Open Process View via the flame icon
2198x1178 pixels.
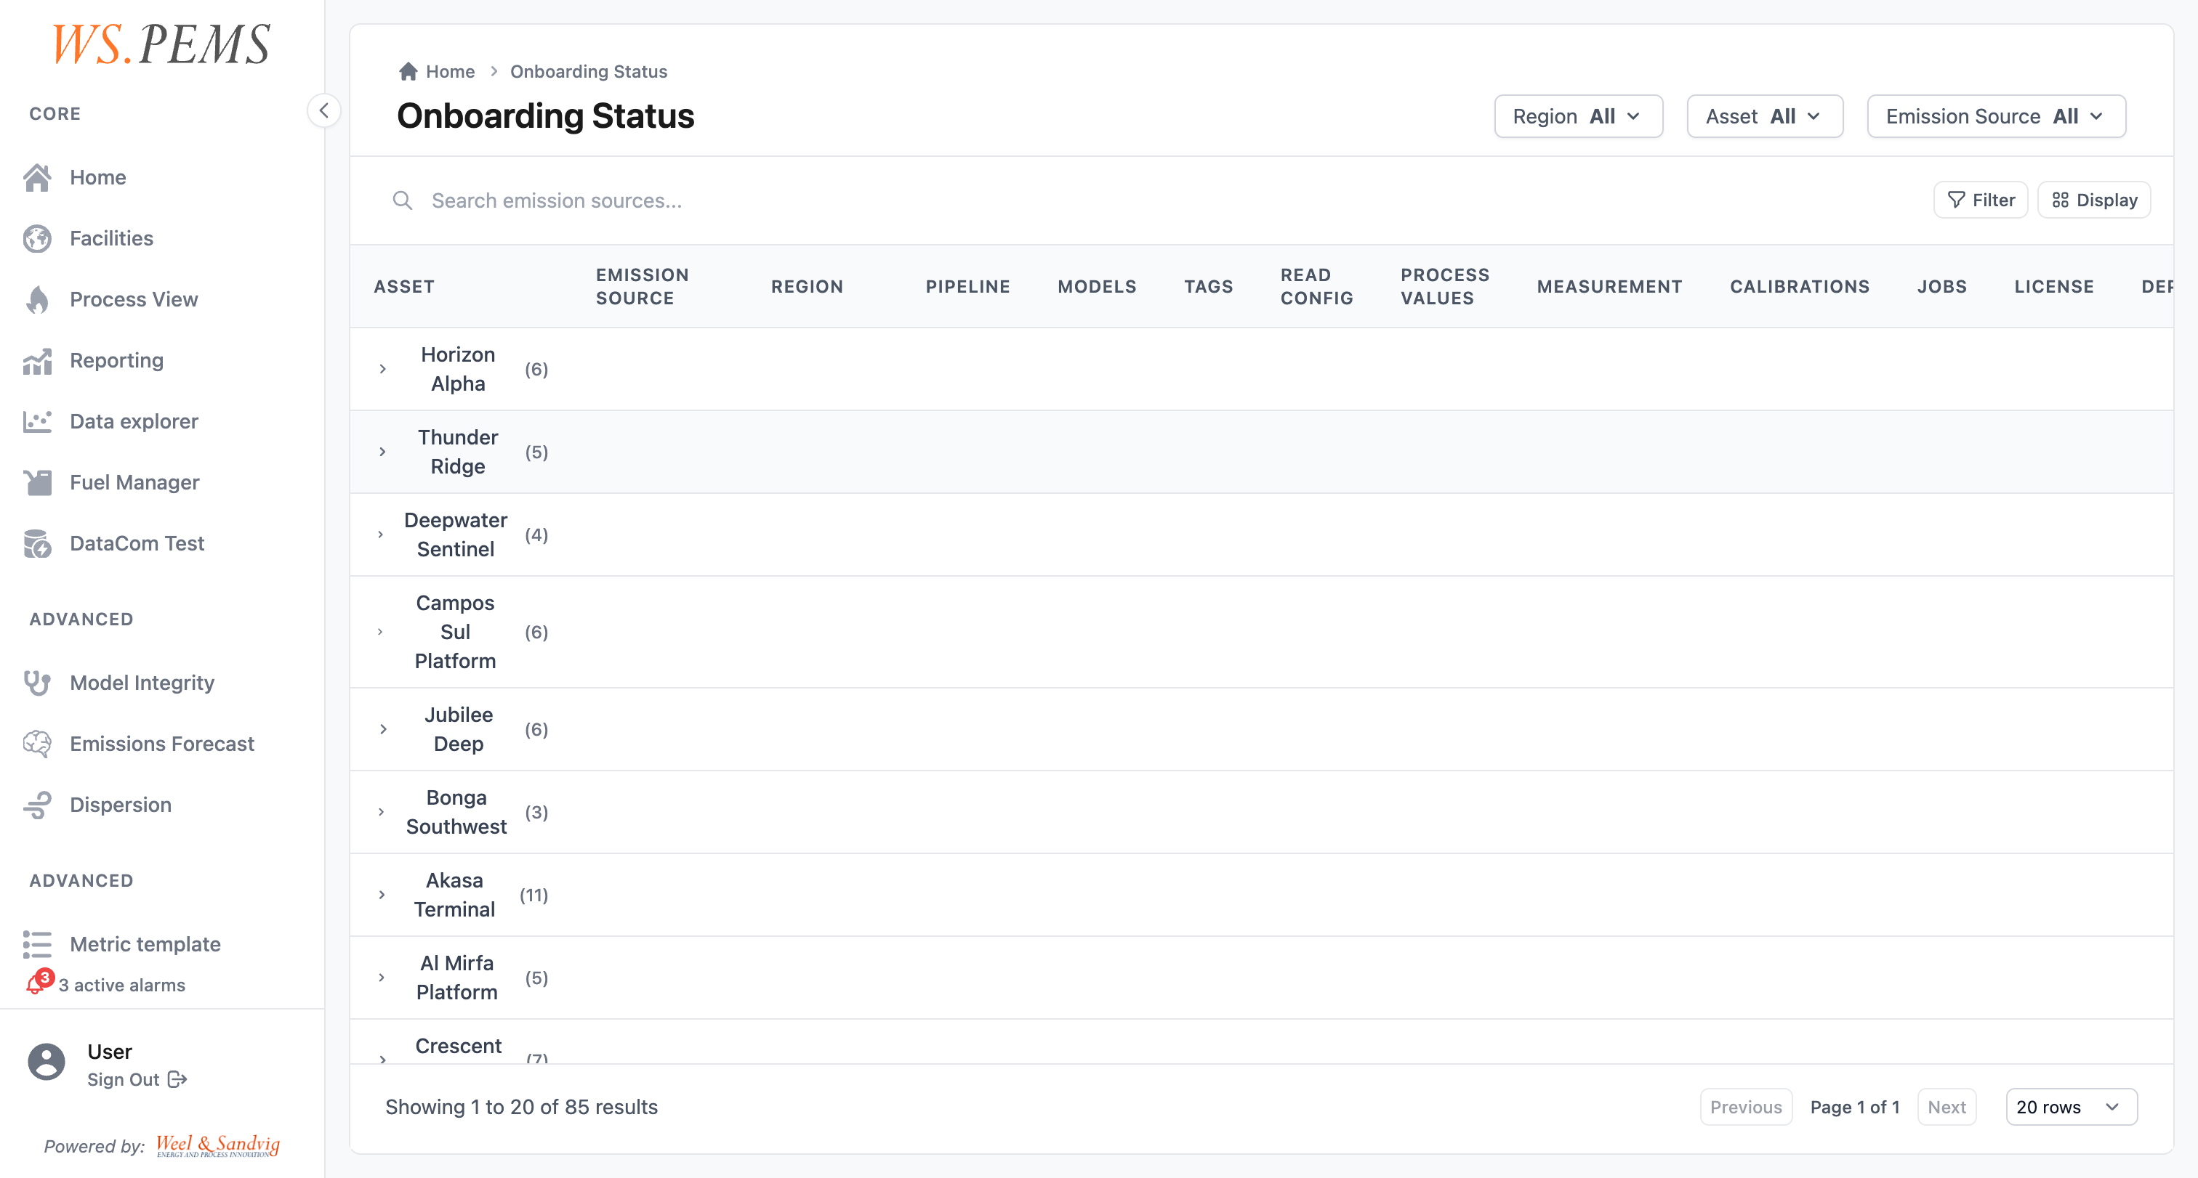38,299
